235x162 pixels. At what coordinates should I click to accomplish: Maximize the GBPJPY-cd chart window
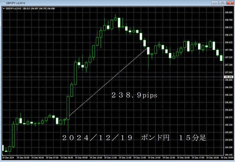[x=223, y=3]
